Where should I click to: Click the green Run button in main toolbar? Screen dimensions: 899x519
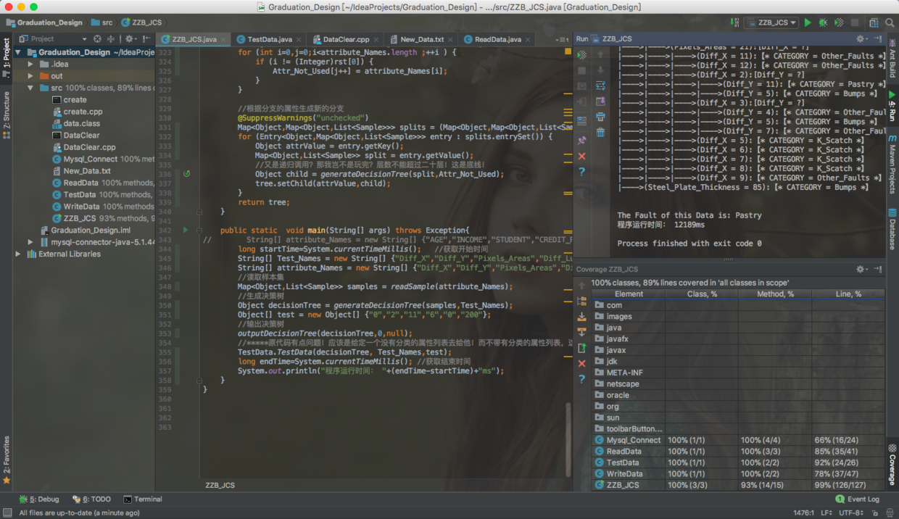click(x=808, y=23)
